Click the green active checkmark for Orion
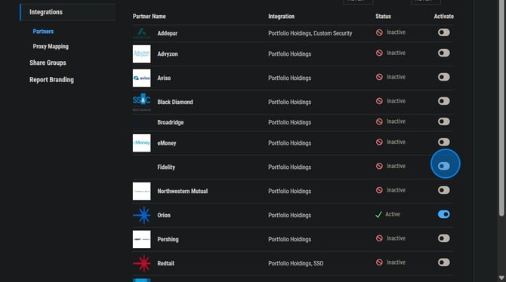Image resolution: width=506 pixels, height=282 pixels. tap(378, 215)
